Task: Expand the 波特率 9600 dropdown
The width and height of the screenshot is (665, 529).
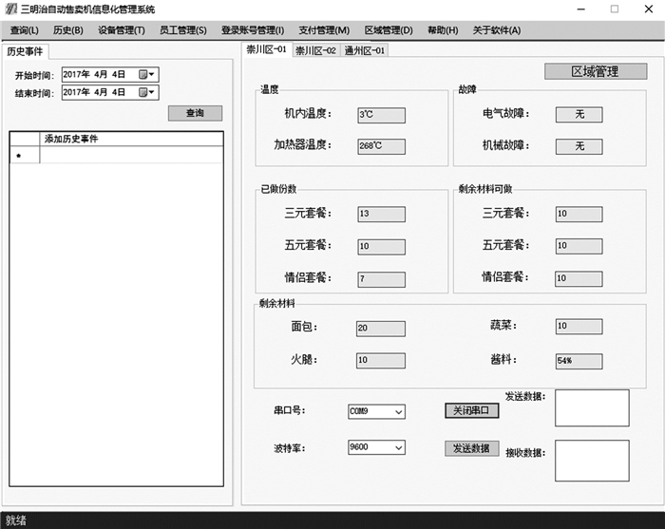Action: pos(398,447)
